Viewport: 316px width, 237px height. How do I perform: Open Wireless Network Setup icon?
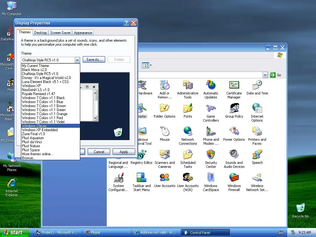pyautogui.click(x=257, y=182)
